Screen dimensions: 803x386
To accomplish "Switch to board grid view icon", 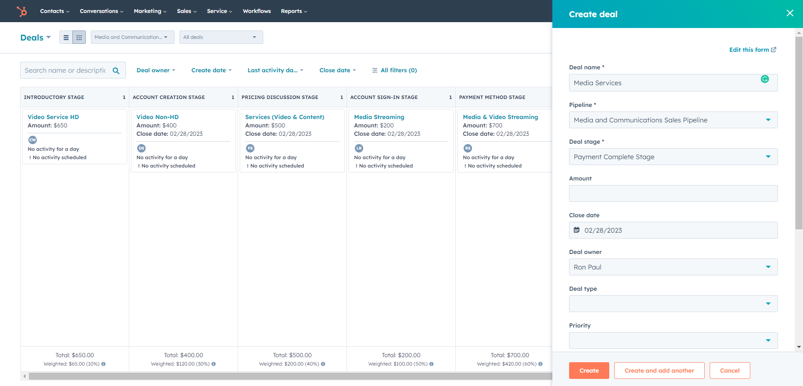I will [x=79, y=37].
